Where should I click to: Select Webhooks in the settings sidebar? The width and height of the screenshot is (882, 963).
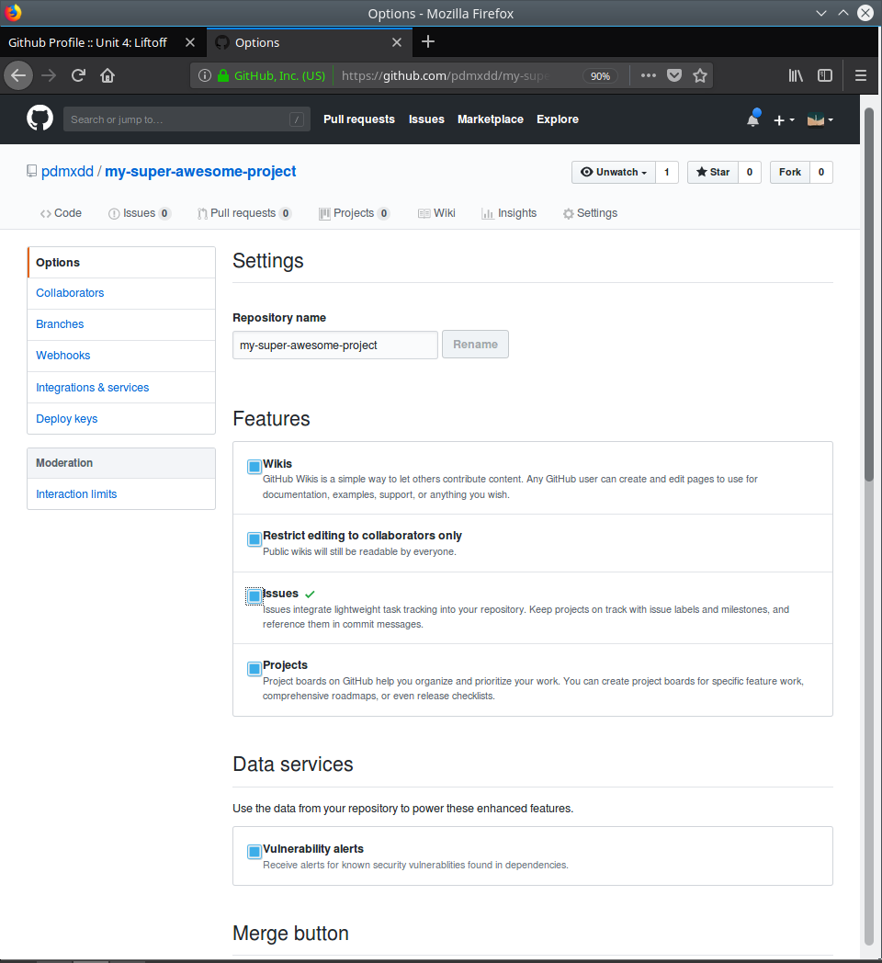pyautogui.click(x=63, y=356)
